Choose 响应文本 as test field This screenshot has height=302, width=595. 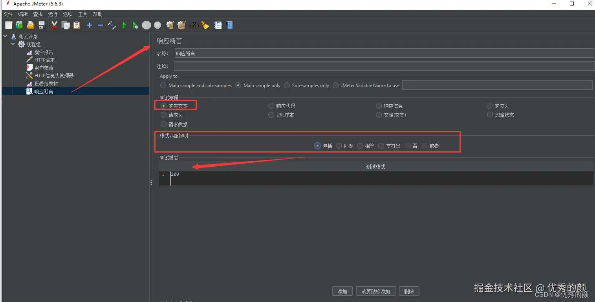164,106
